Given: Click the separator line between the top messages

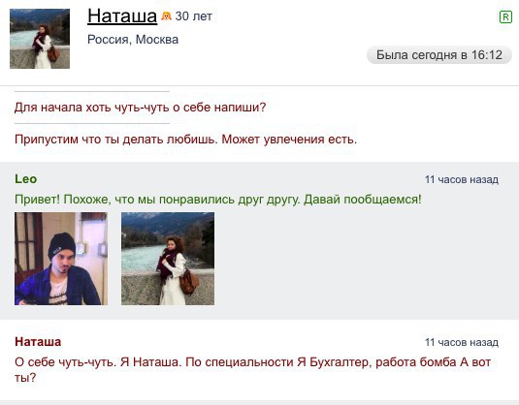Looking at the screenshot, I should 92,124.
